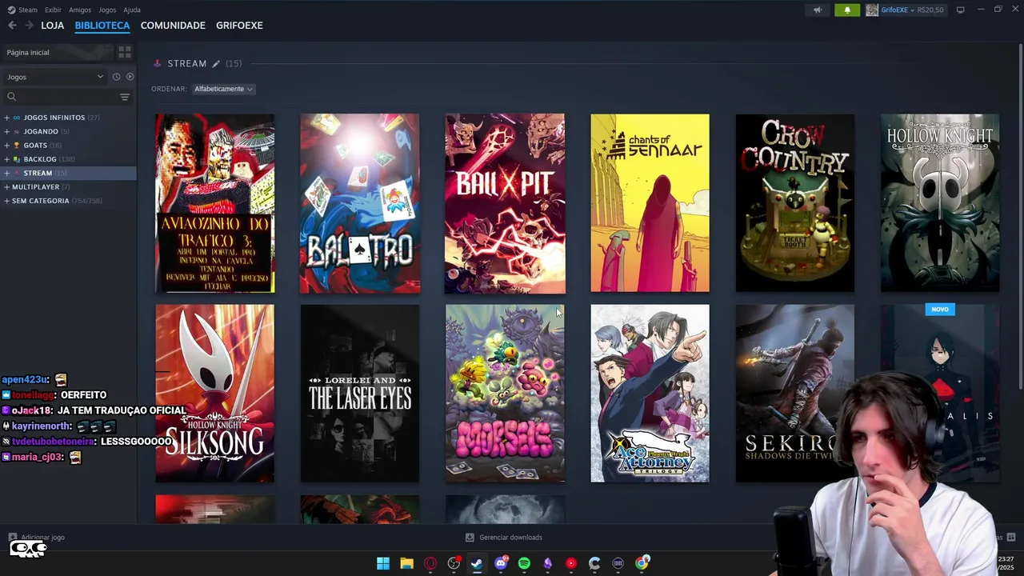Open the Alfabeticamente sort dropdown
The width and height of the screenshot is (1024, 576).
(223, 89)
